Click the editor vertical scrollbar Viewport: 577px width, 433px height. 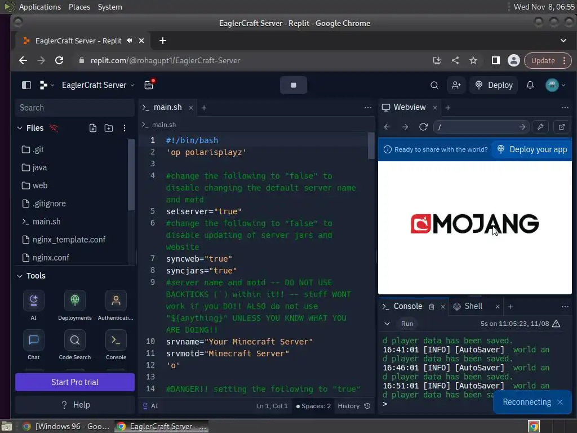coord(371,146)
